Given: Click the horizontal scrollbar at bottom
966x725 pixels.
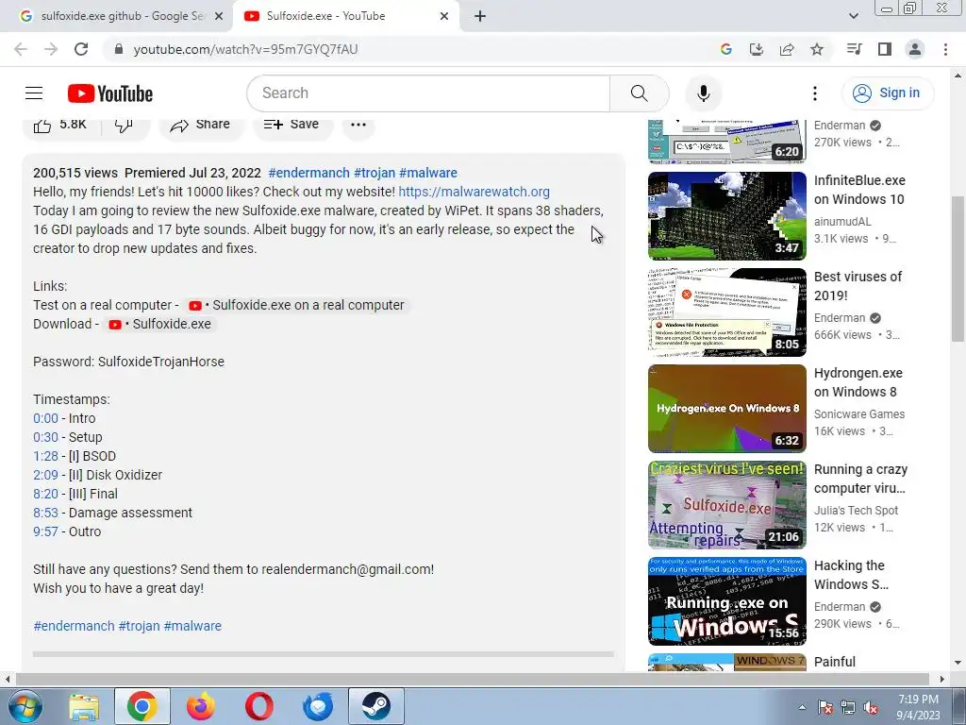Looking at the screenshot, I should pos(472,680).
